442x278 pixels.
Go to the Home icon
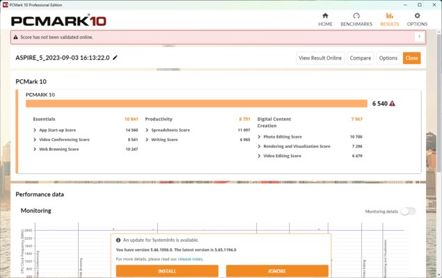(x=325, y=16)
